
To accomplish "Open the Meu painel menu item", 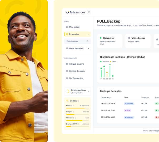I will click(74, 27).
